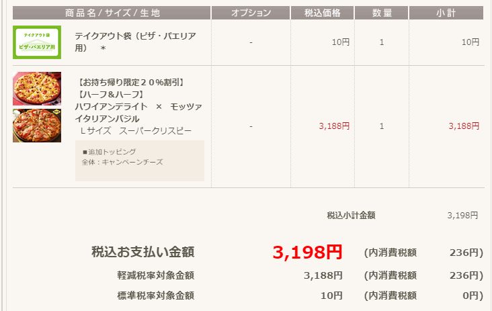This screenshot has width=492, height=311.
Task: Click the pizza's red 3,188円 tax-included price
Action: pos(334,126)
